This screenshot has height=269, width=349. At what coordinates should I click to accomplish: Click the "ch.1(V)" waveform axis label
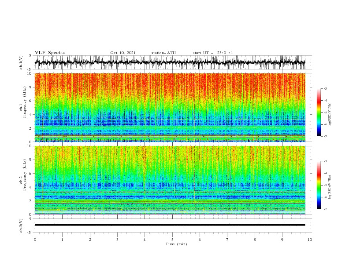(x=21, y=62)
